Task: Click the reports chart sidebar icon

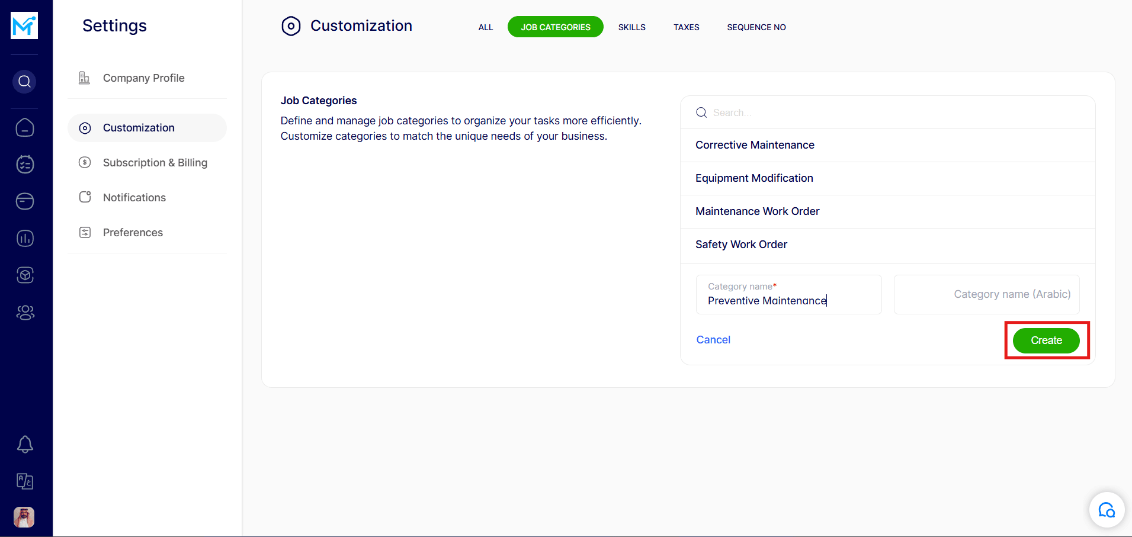Action: [25, 239]
